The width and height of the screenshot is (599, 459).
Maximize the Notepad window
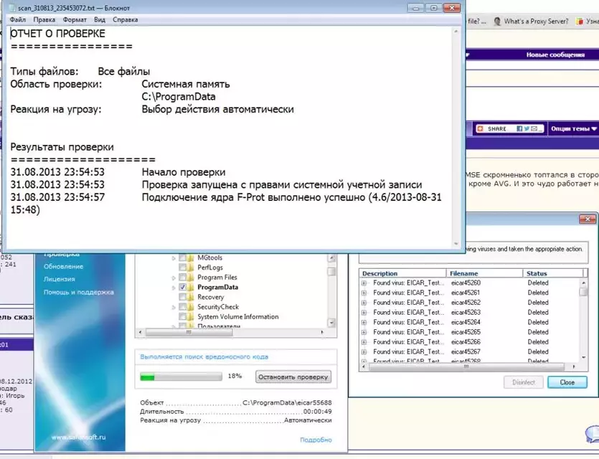pos(433,8)
